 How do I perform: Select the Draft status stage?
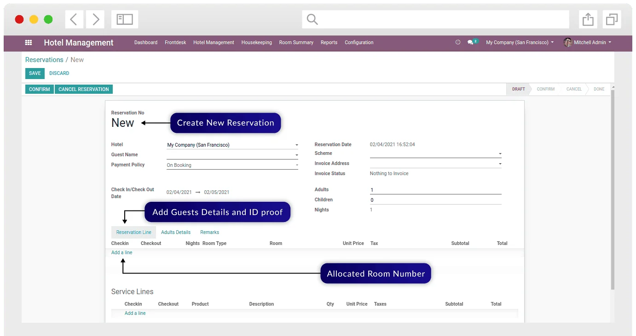pos(518,89)
